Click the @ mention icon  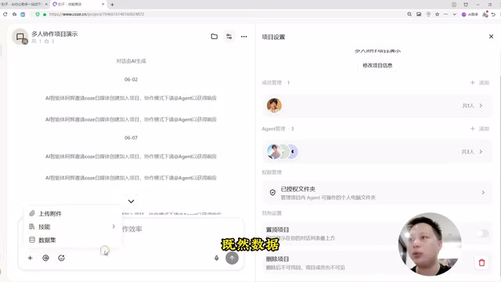point(45,258)
